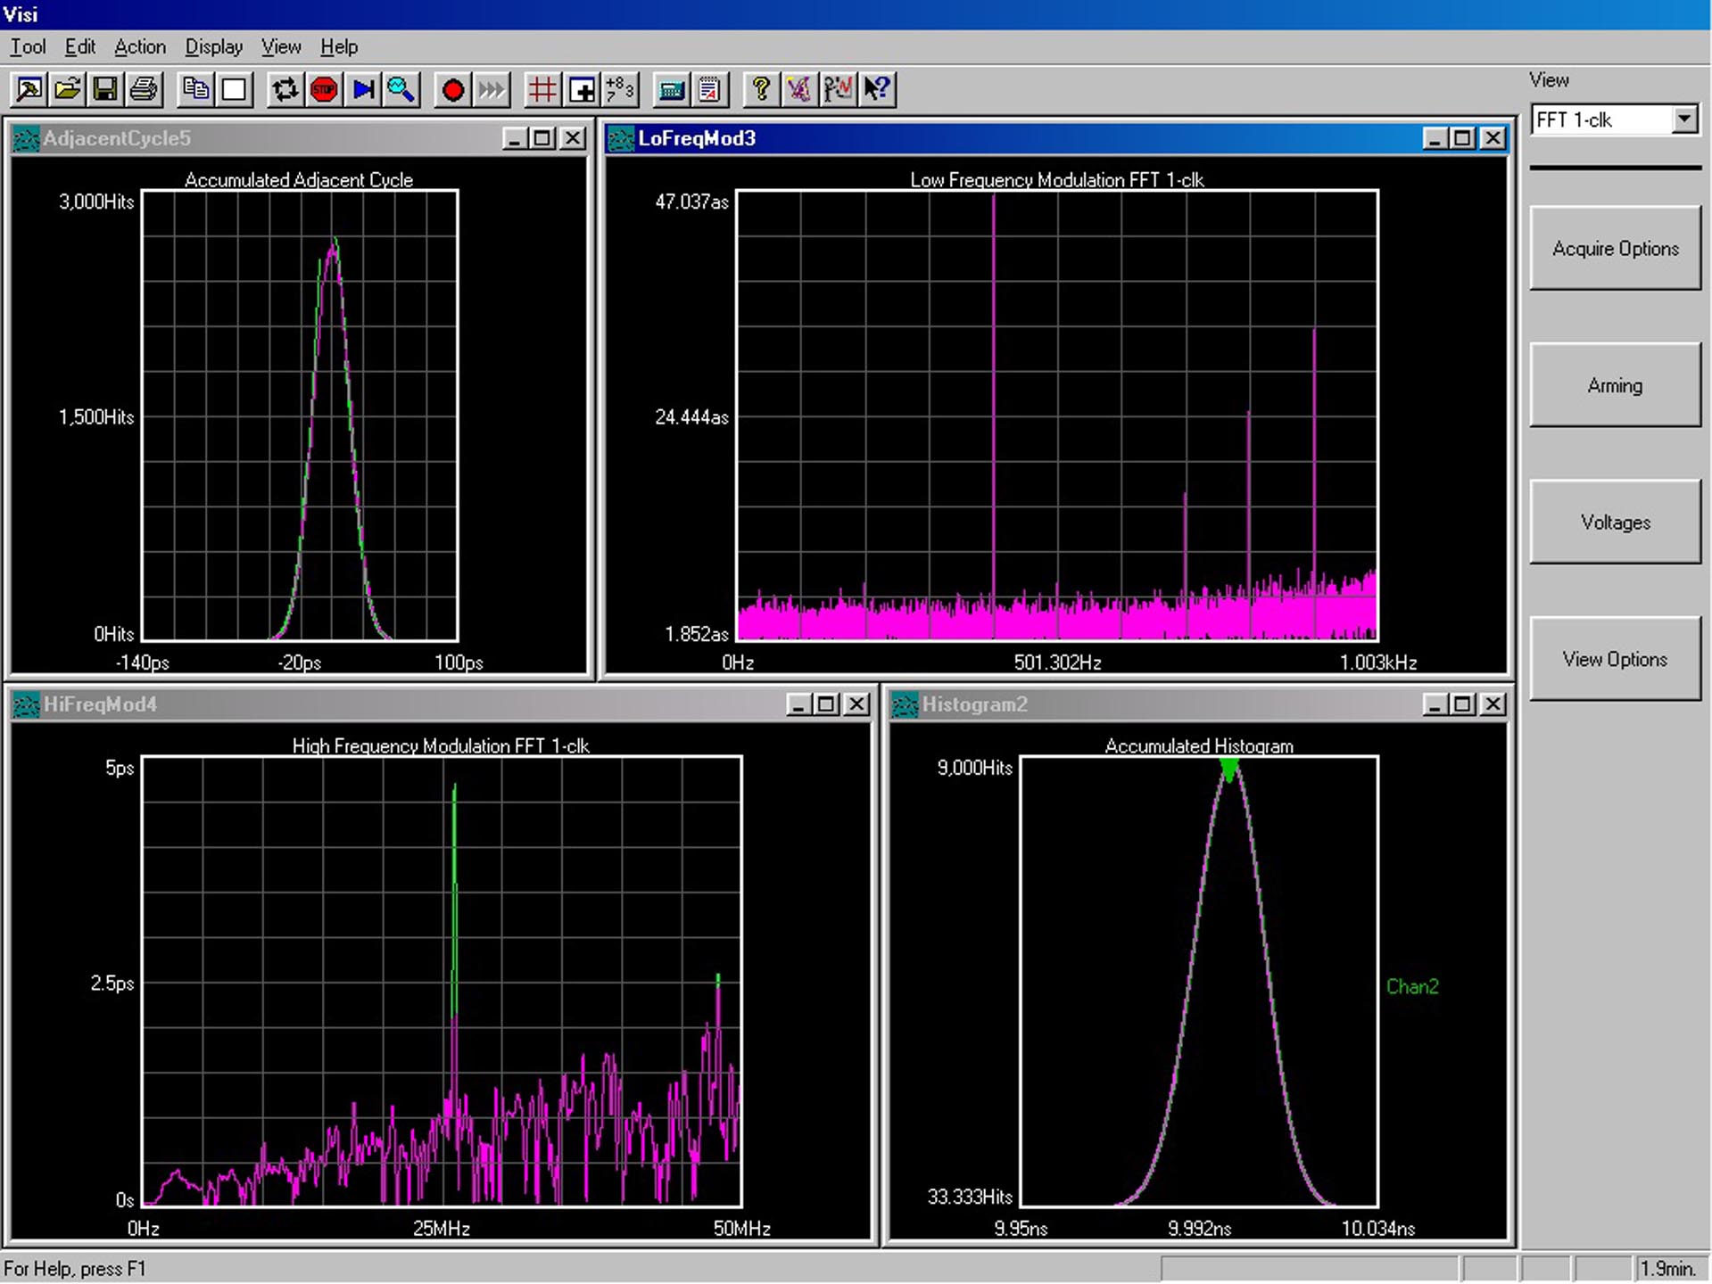Open the Display menu

214,46
